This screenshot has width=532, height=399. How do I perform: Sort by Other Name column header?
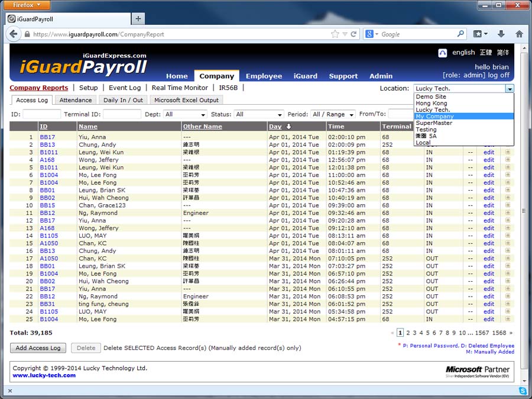203,127
